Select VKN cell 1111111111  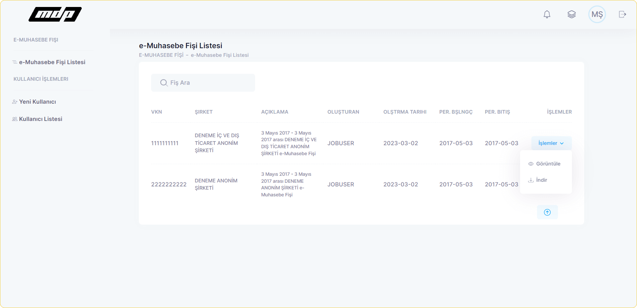click(x=165, y=143)
